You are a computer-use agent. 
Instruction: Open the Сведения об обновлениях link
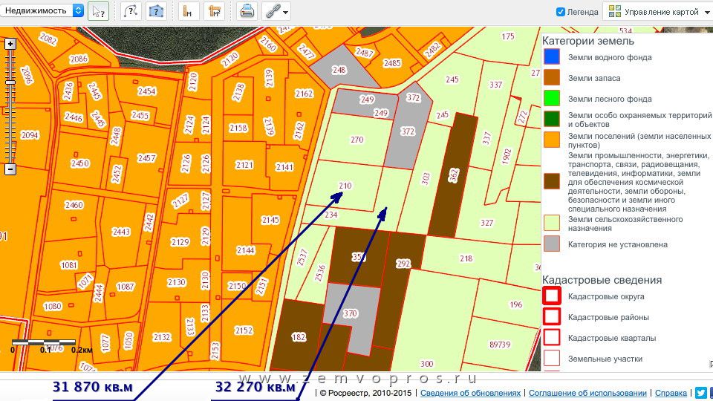click(x=470, y=393)
